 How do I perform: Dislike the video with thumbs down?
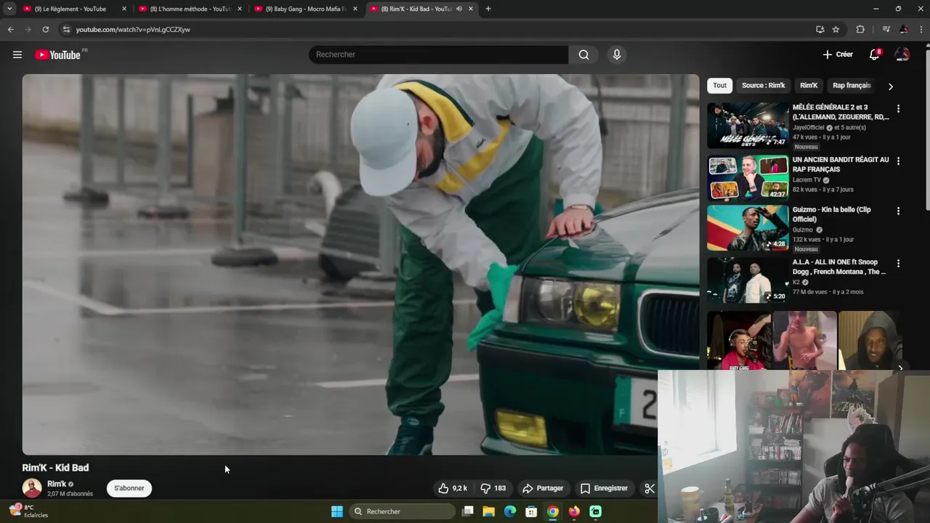click(x=493, y=488)
